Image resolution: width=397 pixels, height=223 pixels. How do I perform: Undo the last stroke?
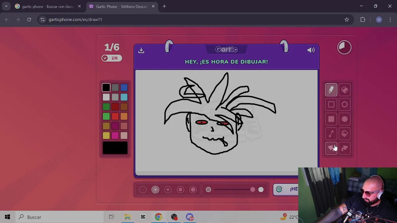click(331, 148)
